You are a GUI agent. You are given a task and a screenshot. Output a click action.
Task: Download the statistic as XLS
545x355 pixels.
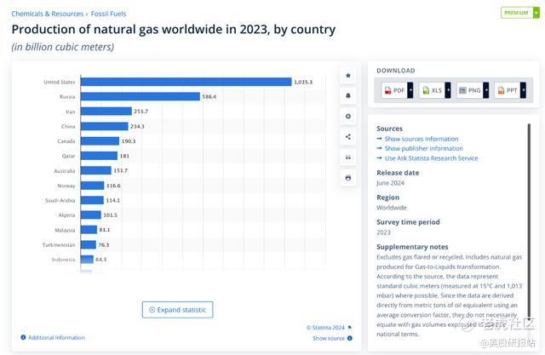(432, 89)
